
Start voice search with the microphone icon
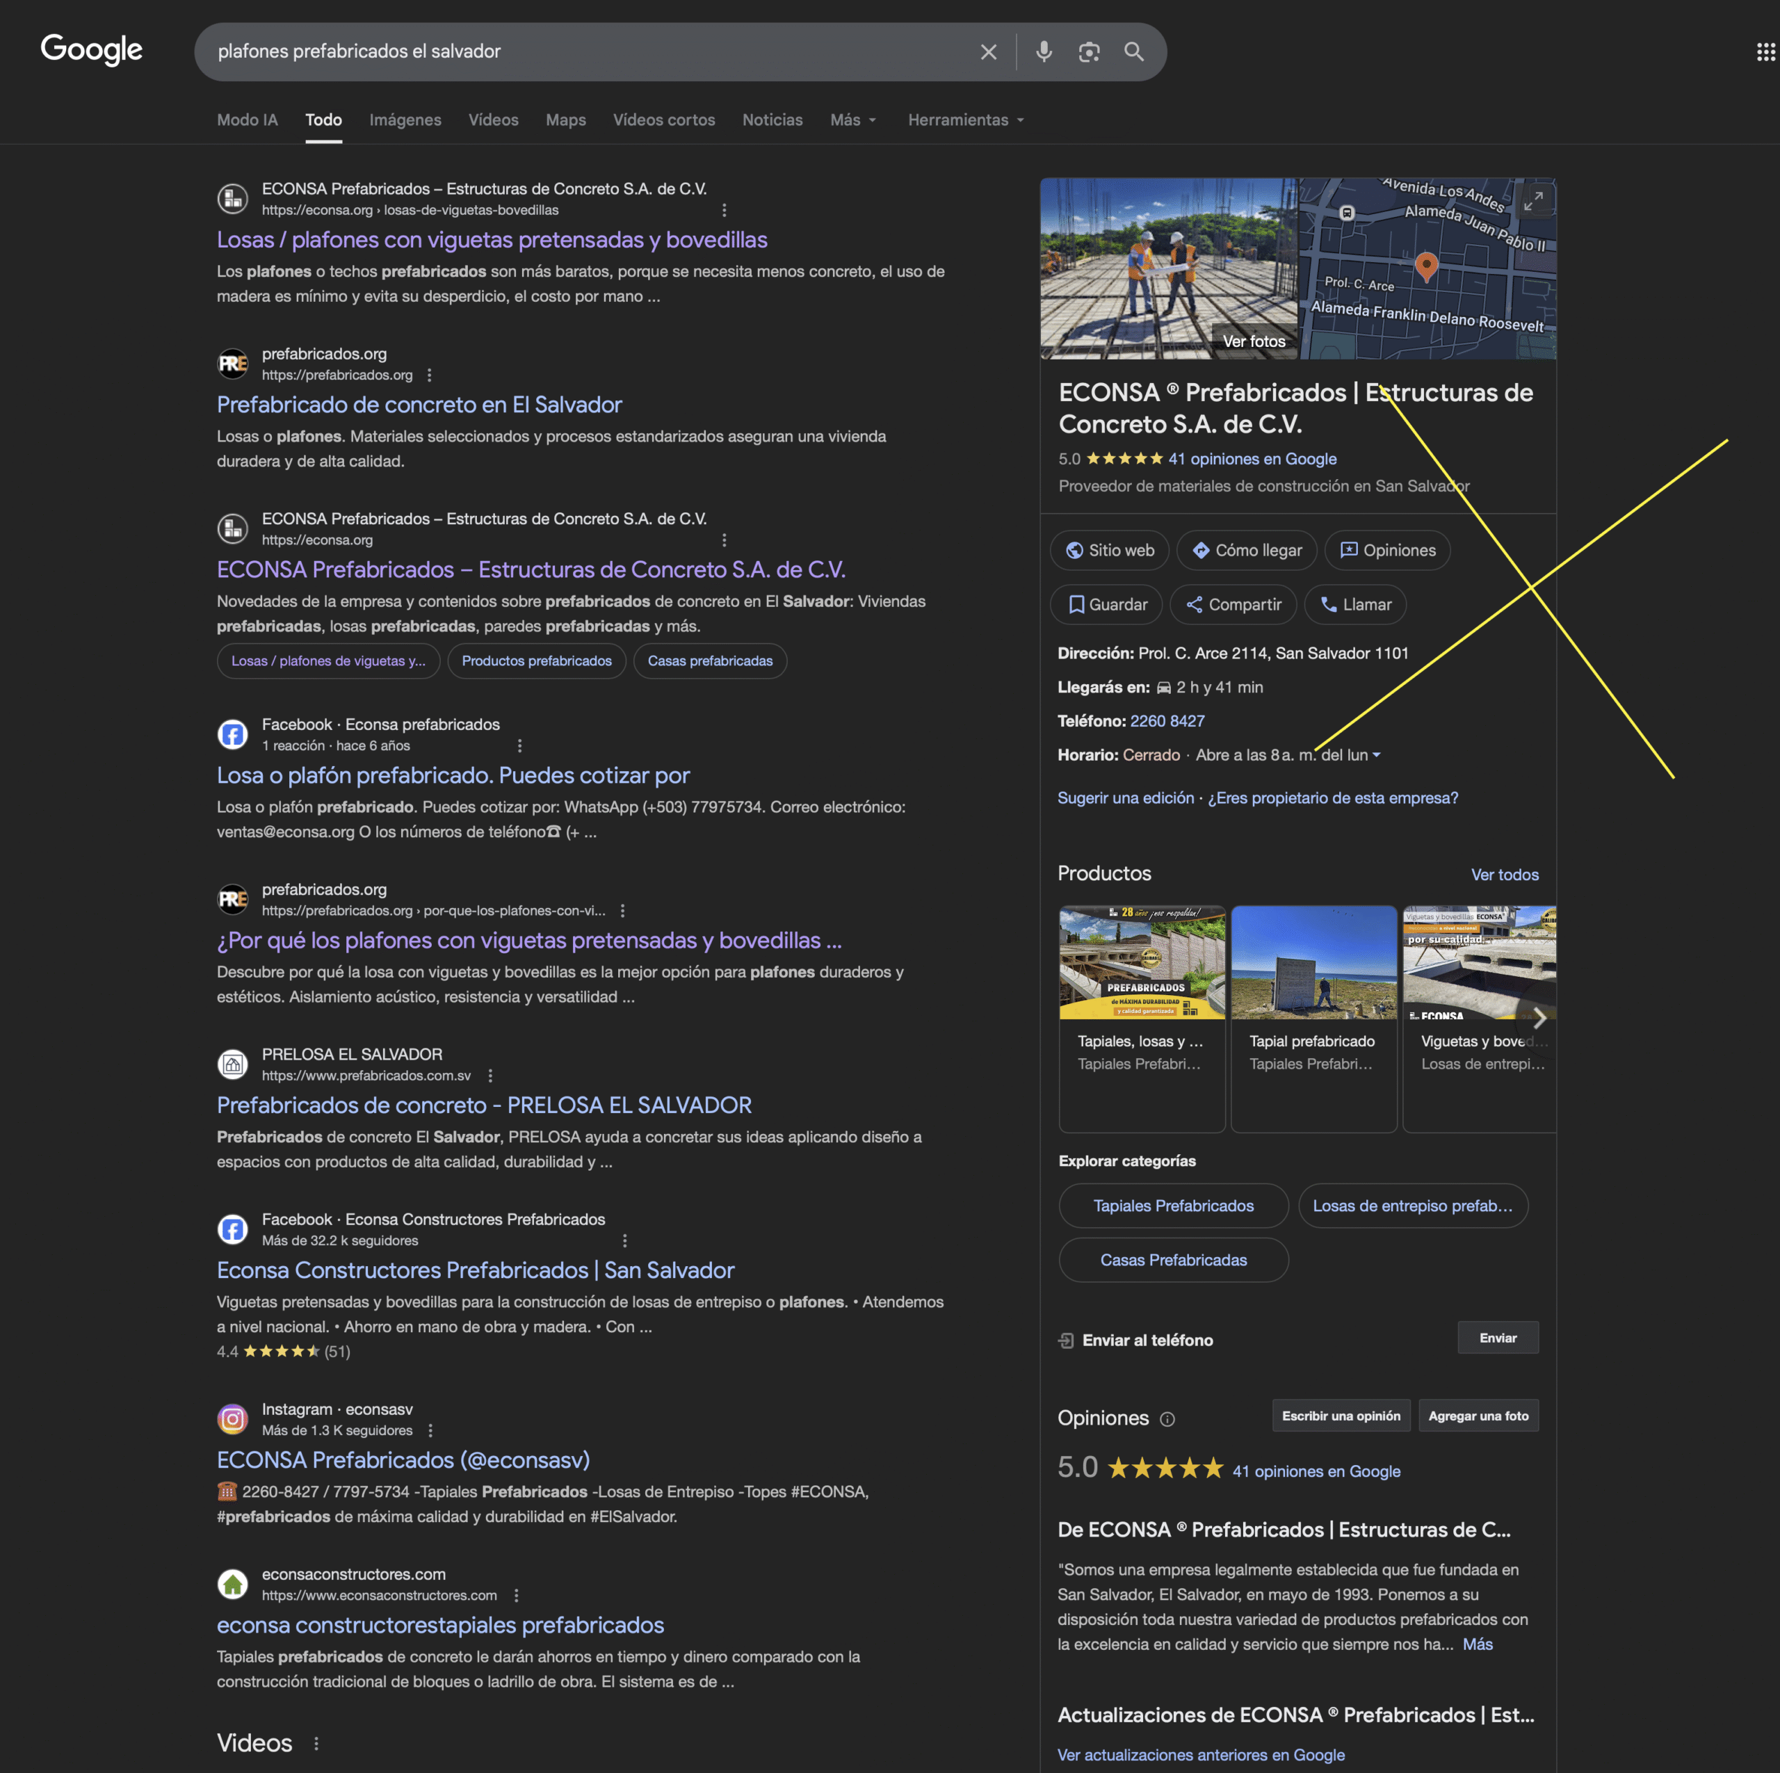coord(1044,51)
